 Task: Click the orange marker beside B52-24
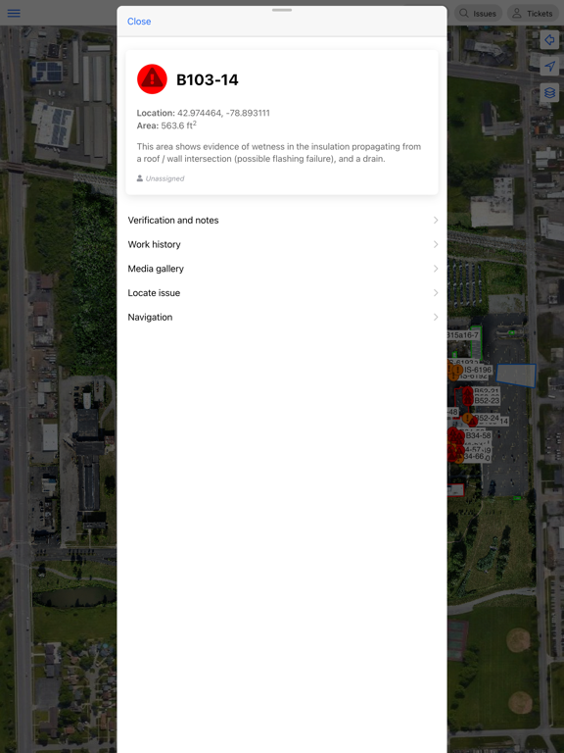468,419
